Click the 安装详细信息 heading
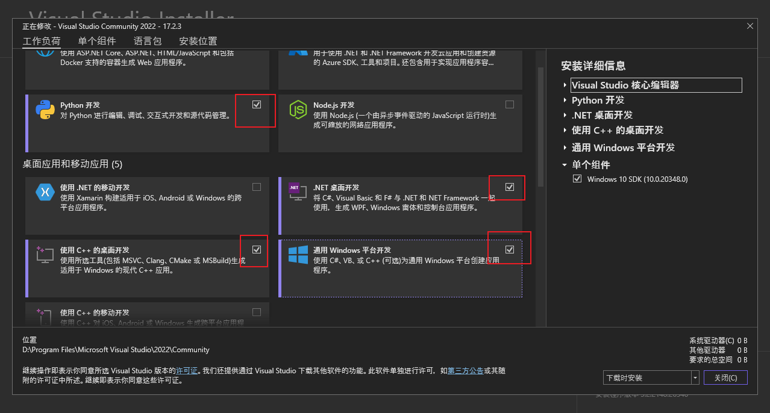 pos(593,66)
